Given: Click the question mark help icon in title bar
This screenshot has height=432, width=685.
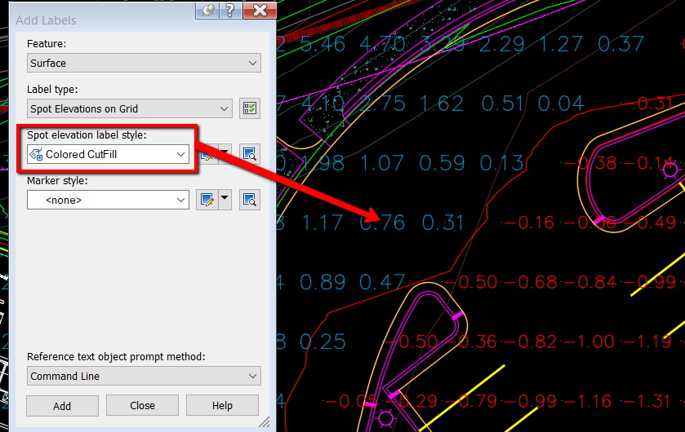Looking at the screenshot, I should (231, 10).
